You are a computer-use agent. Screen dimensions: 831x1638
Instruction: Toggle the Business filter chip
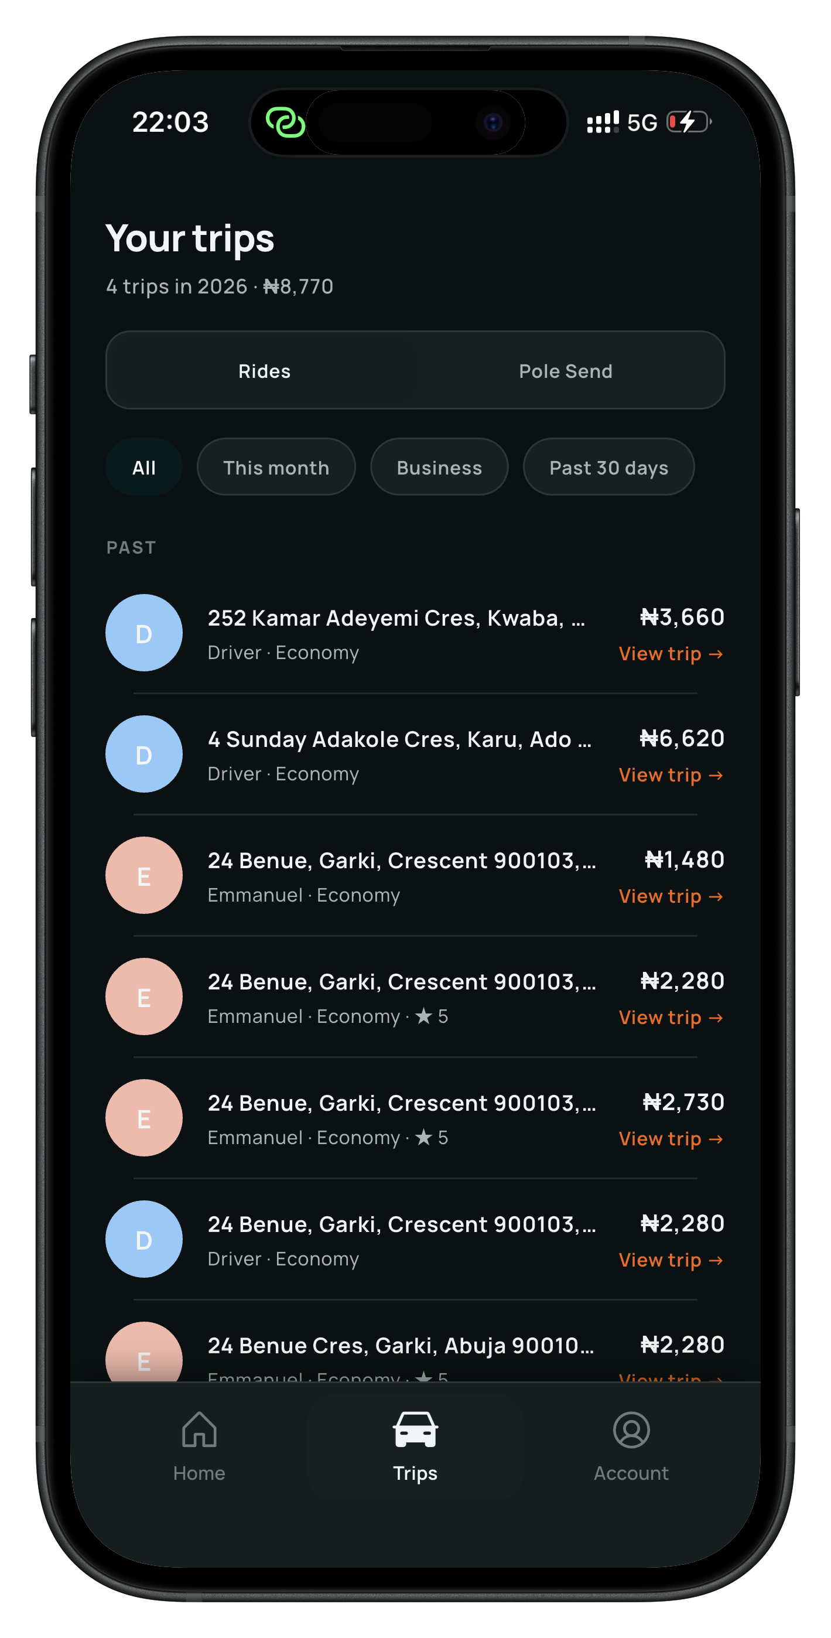(439, 467)
